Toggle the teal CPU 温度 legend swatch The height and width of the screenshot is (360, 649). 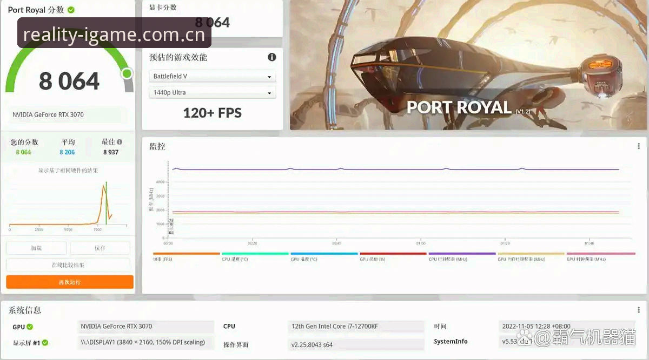click(x=255, y=253)
